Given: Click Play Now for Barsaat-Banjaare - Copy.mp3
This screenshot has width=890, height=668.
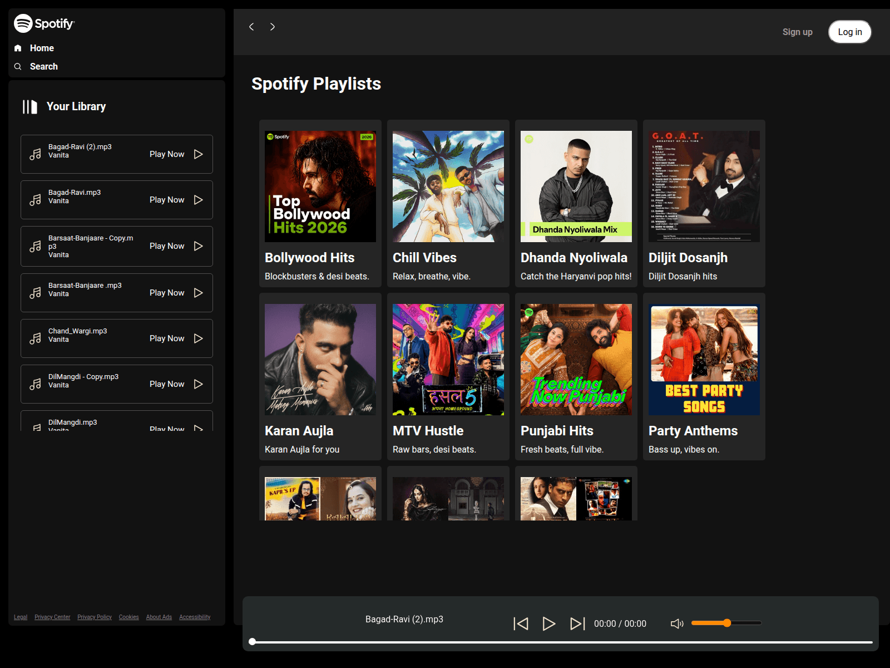Looking at the screenshot, I should [x=167, y=246].
